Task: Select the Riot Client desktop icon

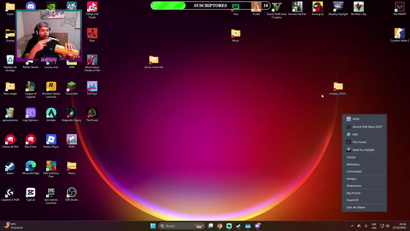Action: point(31,141)
